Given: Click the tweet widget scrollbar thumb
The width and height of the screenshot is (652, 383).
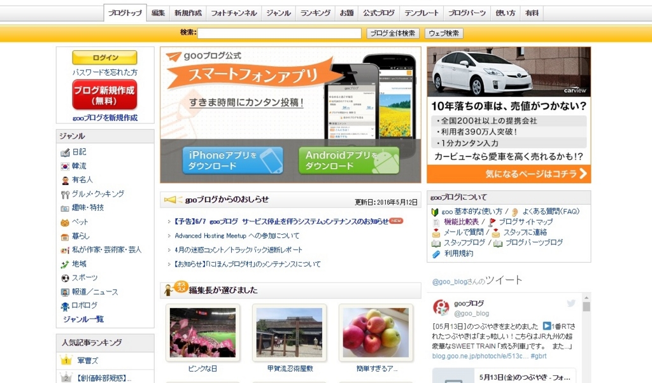Looking at the screenshot, I should pyautogui.click(x=586, y=307).
